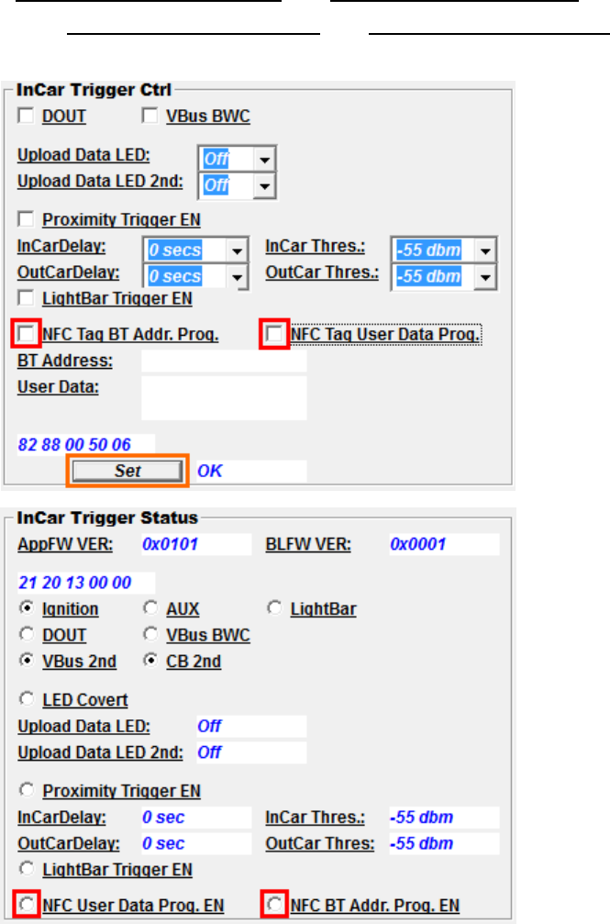Click the BLFW VER value 0x0001
This screenshot has width=610, height=924.
point(444,544)
